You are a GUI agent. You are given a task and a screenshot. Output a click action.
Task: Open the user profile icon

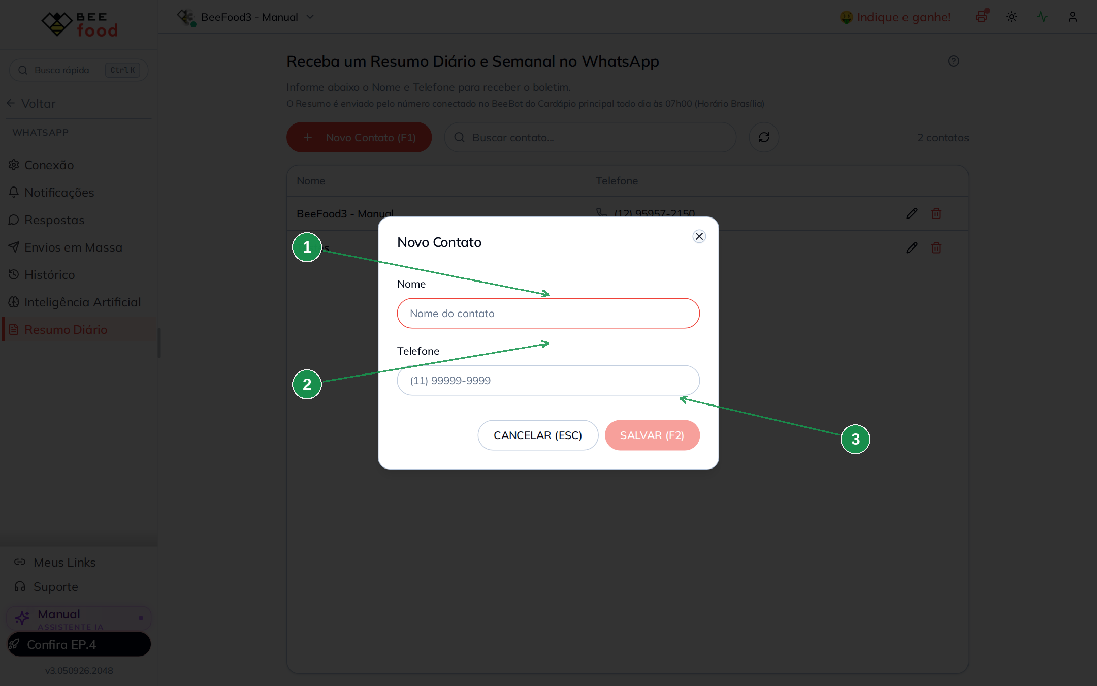tap(1073, 17)
